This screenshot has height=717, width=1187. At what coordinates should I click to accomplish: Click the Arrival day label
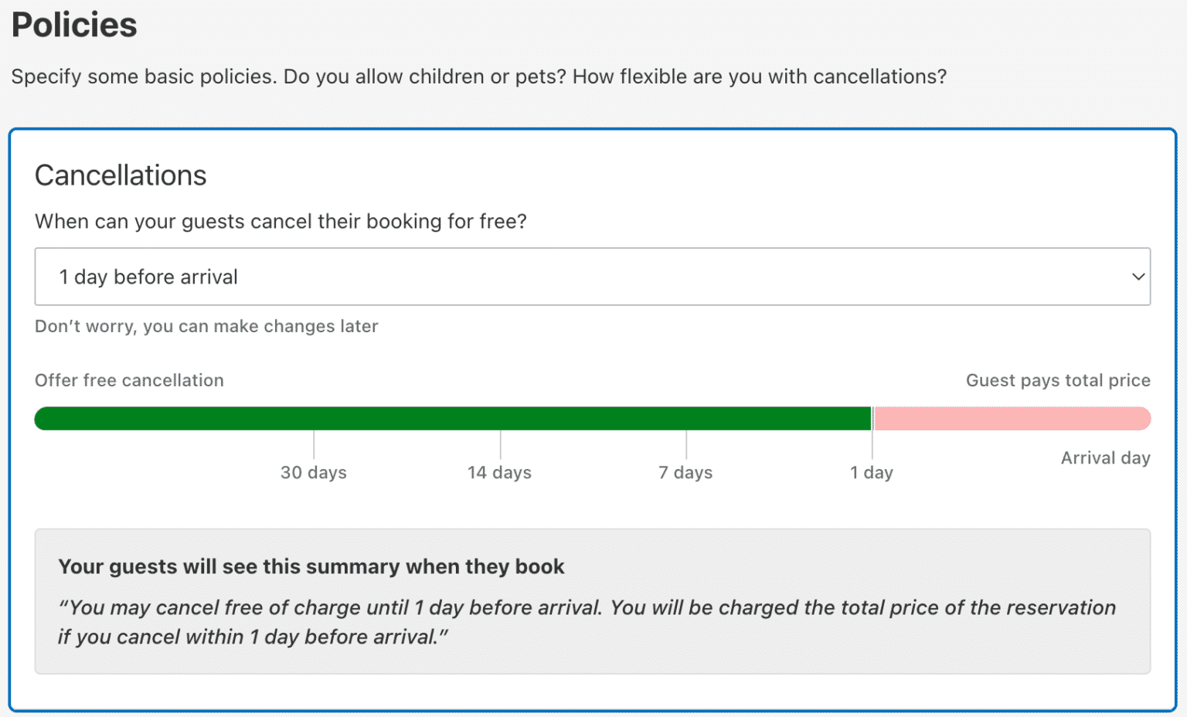point(1105,458)
